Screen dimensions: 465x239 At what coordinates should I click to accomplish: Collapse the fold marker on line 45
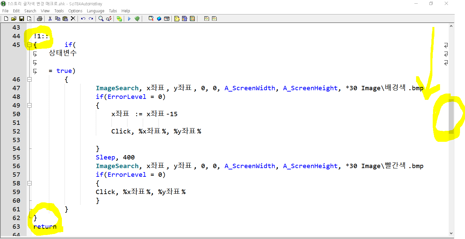(x=29, y=45)
